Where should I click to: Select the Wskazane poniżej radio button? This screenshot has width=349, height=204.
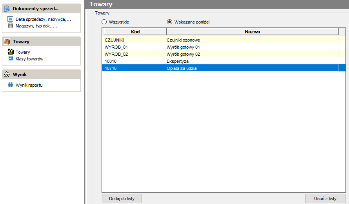pyautogui.click(x=170, y=22)
